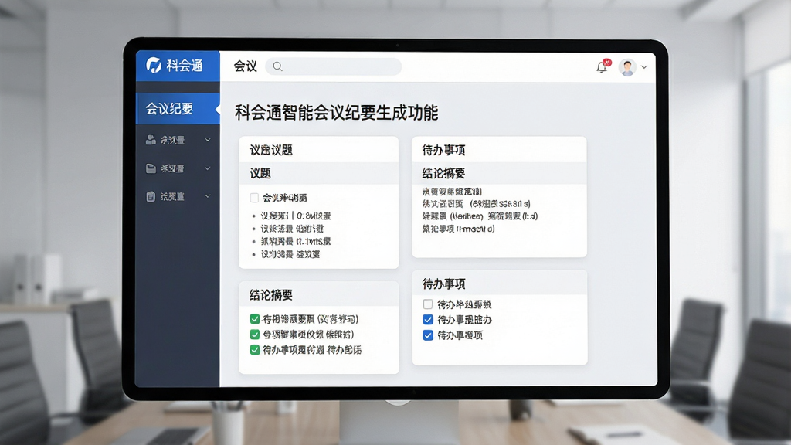The width and height of the screenshot is (791, 445).
Task: Click the user avatar picture
Action: pyautogui.click(x=627, y=67)
